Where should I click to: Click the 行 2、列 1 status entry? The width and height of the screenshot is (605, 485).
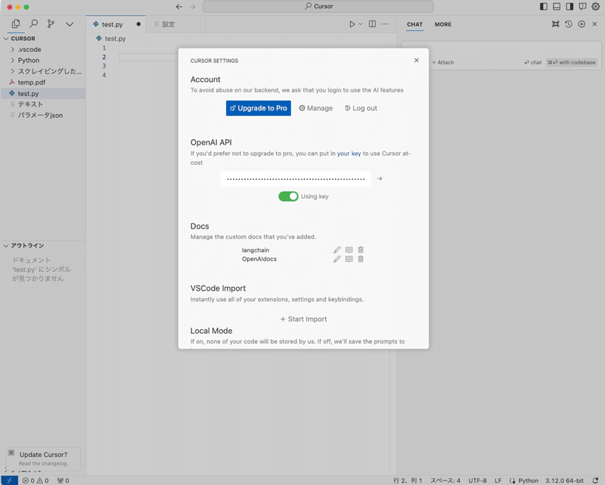[408, 480]
